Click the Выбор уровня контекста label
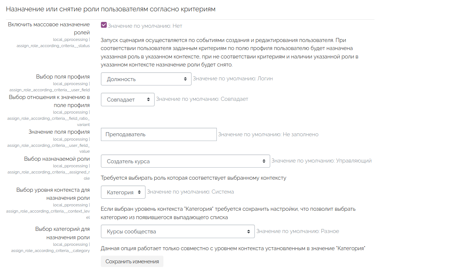The image size is (468, 271). pyautogui.click(x=53, y=194)
